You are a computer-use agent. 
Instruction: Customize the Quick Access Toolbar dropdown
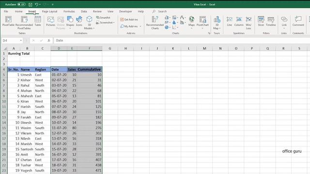[x=53, y=4]
